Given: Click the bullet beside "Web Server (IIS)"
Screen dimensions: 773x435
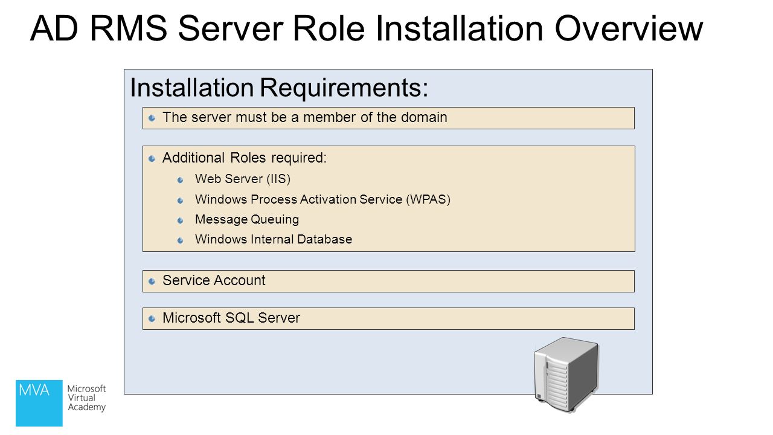Looking at the screenshot, I should pyautogui.click(x=181, y=179).
